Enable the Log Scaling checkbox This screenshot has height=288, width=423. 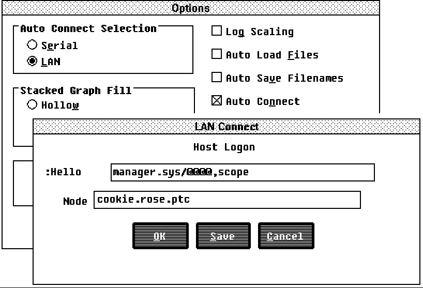pyautogui.click(x=217, y=31)
